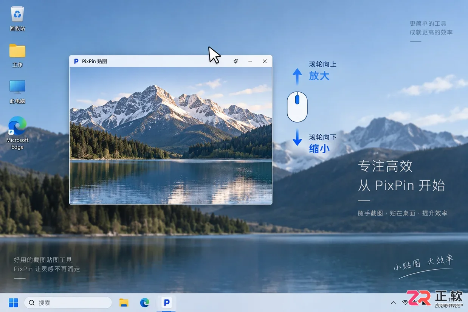The height and width of the screenshot is (312, 468).
Task: Click the pinned mountain lake image in PixPin
Action: (171, 135)
